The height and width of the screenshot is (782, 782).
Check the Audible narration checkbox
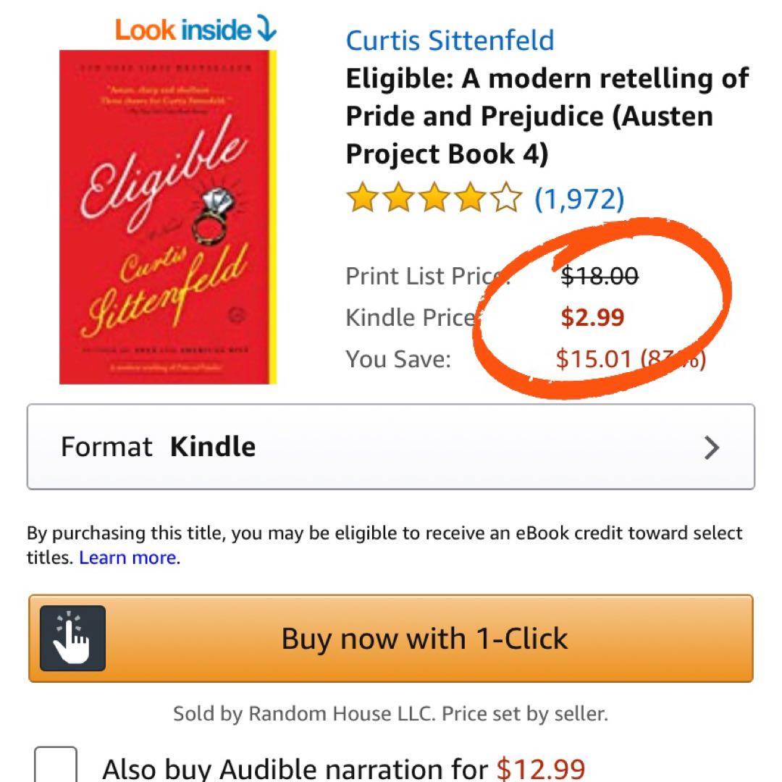56,766
